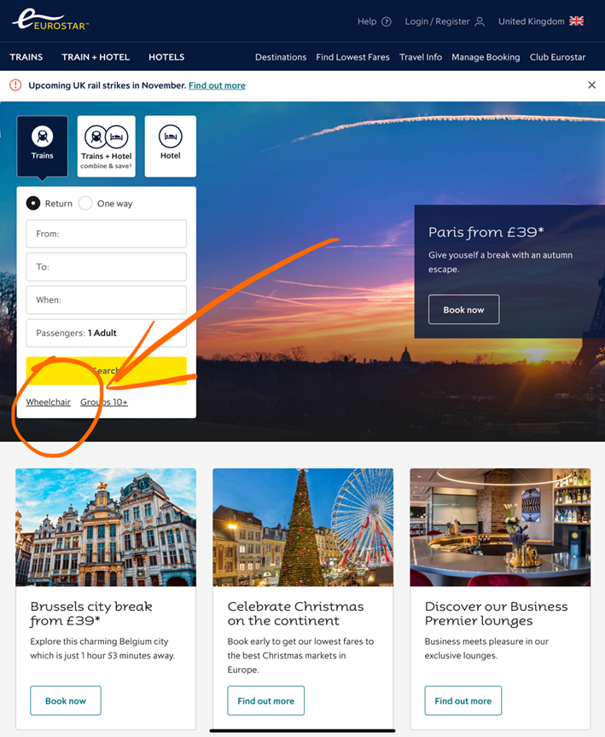The width and height of the screenshot is (605, 737).
Task: Click Book now on Paris promo
Action: (463, 310)
